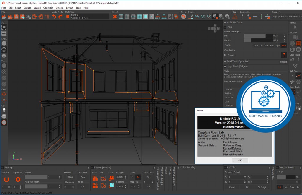Expand the Multi UV Sets panel
The width and height of the screenshot is (302, 195).
pos(225,22)
